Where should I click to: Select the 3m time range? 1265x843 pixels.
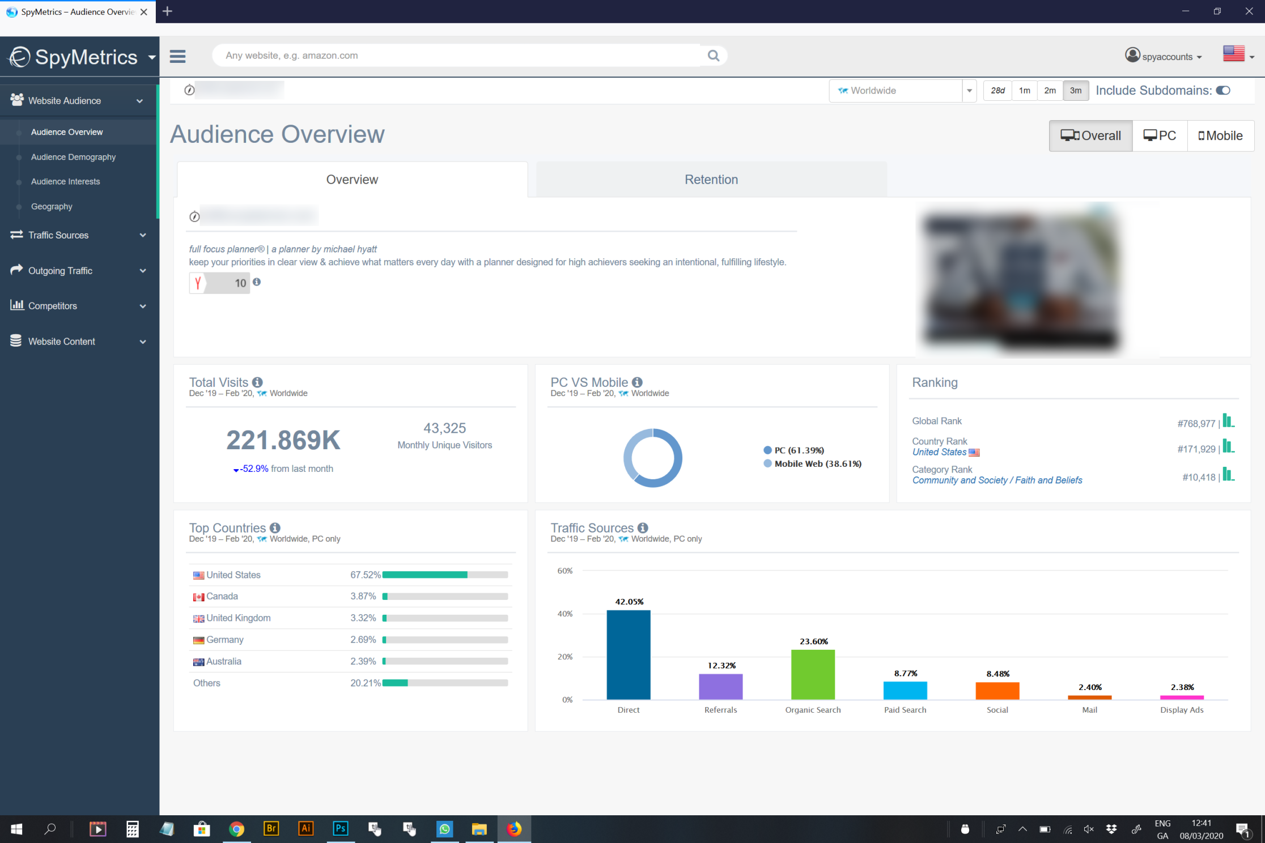click(x=1076, y=91)
